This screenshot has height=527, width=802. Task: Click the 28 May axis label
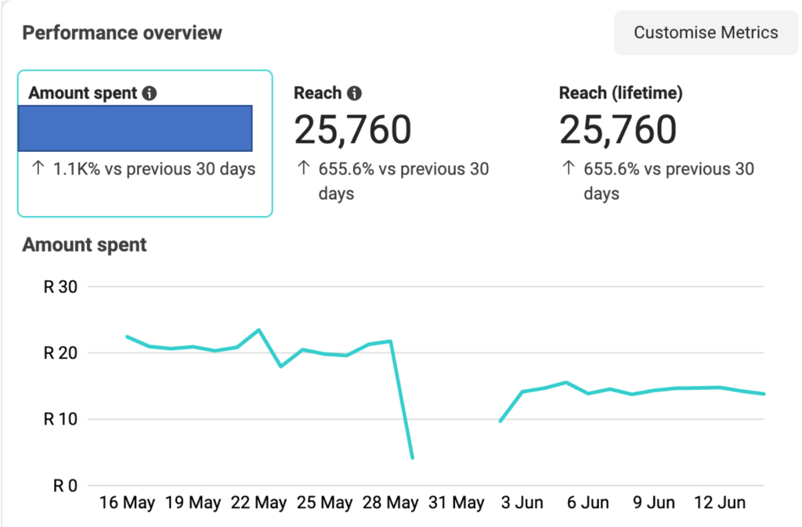(x=390, y=503)
